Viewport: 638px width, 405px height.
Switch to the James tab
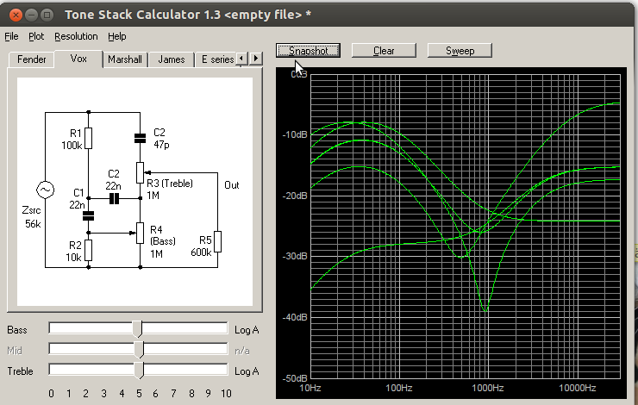(172, 59)
